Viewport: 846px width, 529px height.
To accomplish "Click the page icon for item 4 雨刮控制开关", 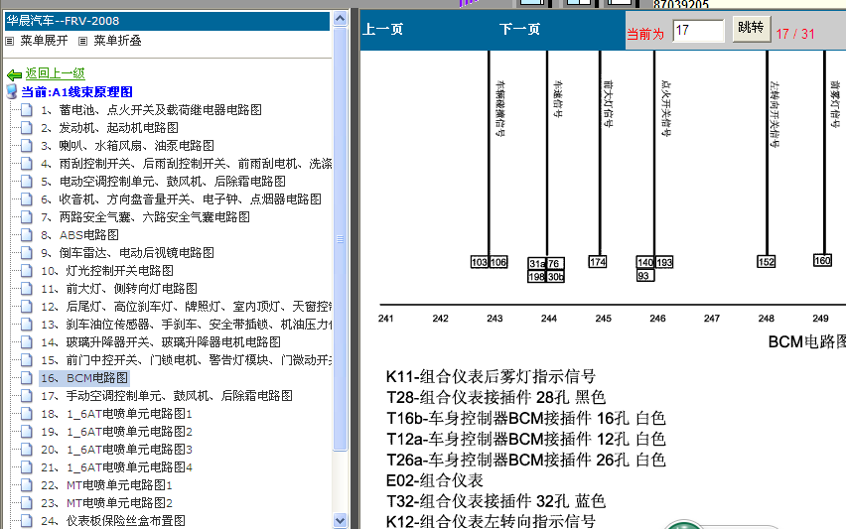I will click(27, 164).
